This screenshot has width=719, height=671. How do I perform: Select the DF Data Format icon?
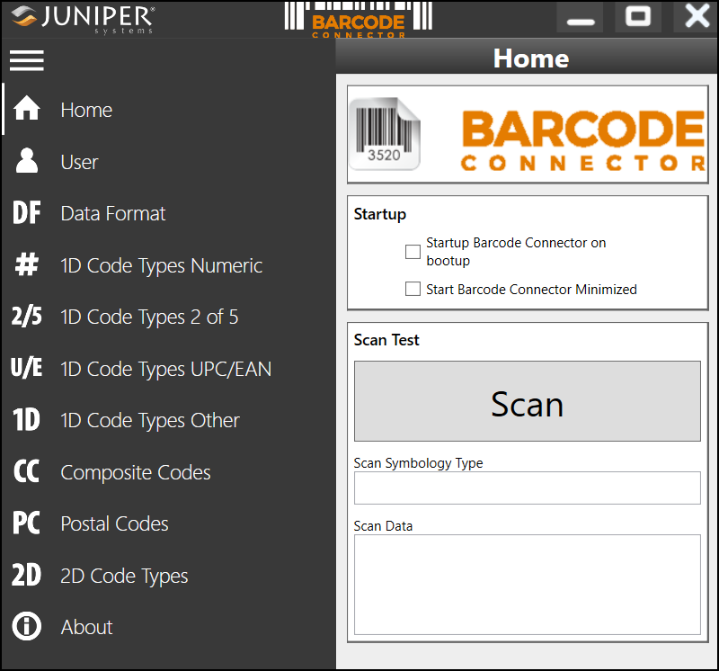point(25,213)
